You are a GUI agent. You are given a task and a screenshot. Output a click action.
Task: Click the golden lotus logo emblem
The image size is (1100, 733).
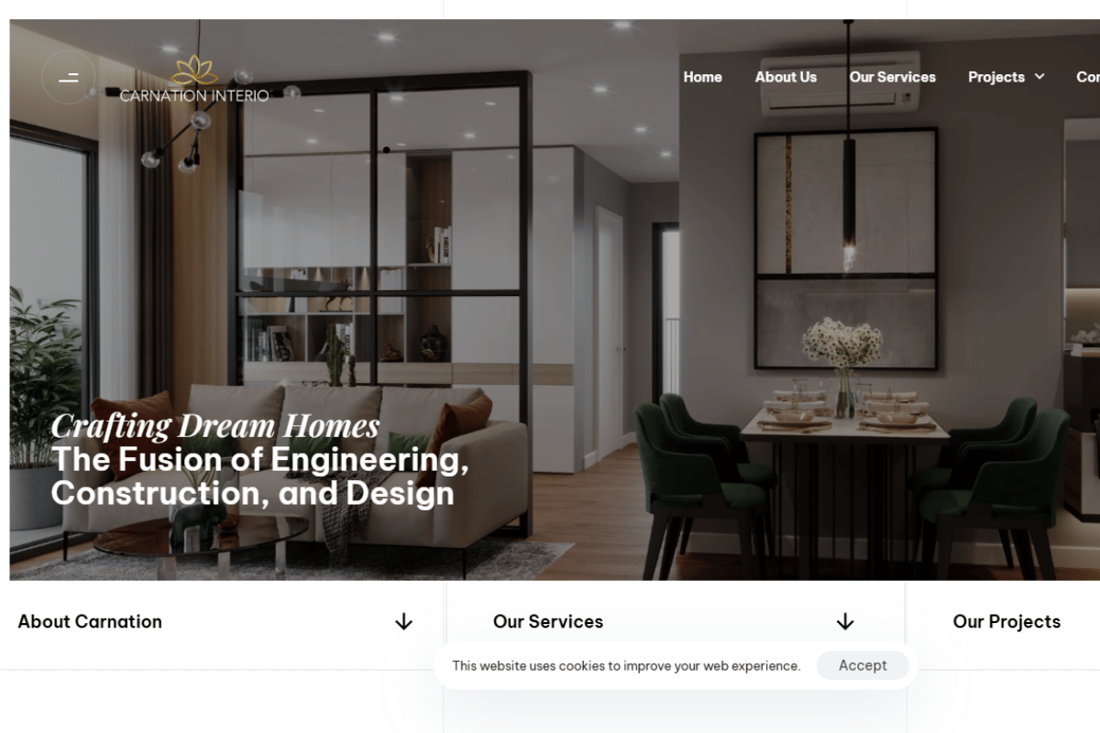(194, 71)
